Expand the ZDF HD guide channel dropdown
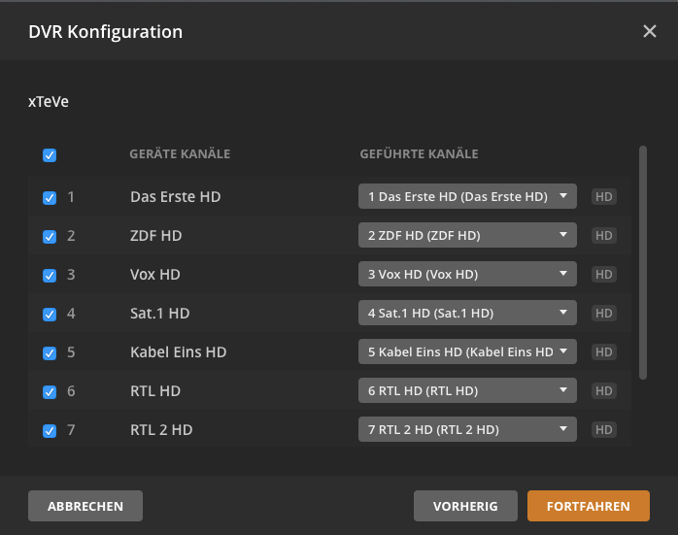This screenshot has width=678, height=535. click(x=467, y=235)
